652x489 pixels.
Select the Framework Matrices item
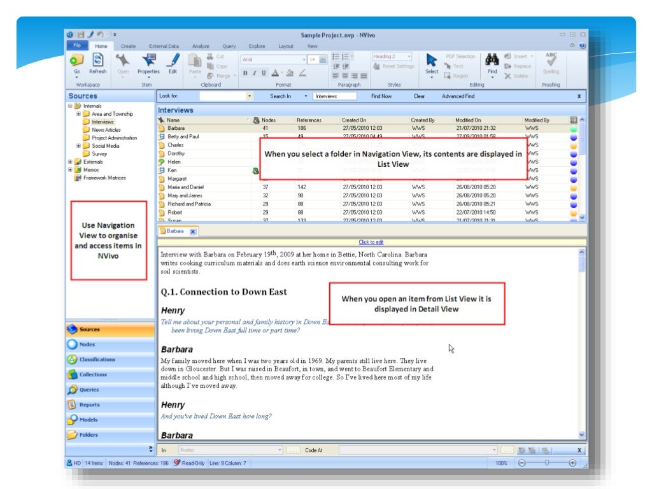[104, 178]
